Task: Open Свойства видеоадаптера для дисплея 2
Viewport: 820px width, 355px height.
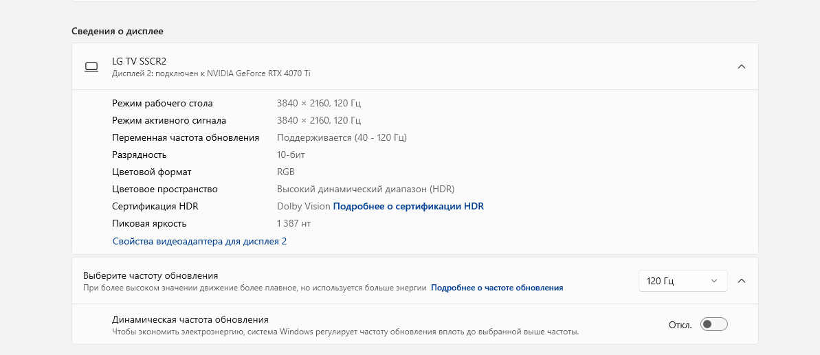Action: click(199, 241)
